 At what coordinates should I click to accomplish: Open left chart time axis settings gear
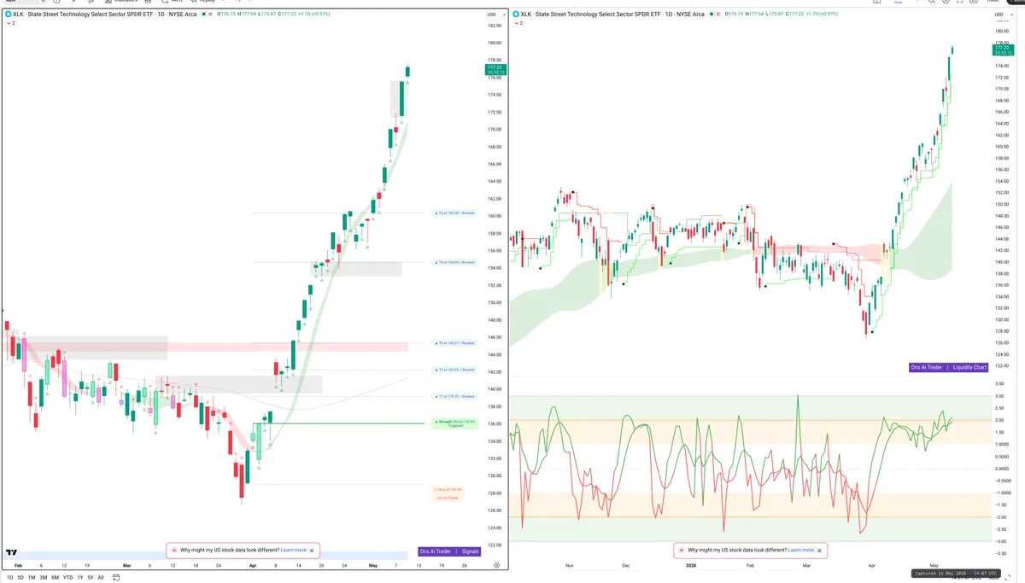(x=496, y=565)
